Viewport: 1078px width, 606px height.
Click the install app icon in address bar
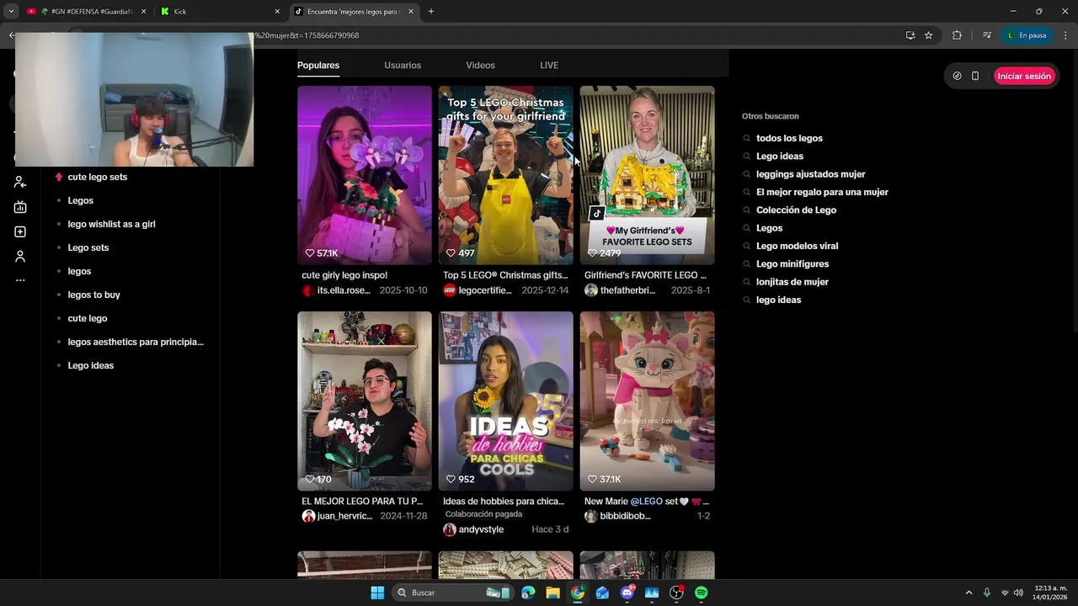point(910,35)
